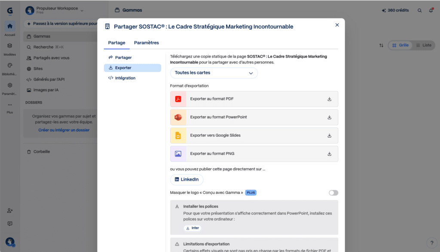Select the Partage tab
440x252 pixels.
117,43
